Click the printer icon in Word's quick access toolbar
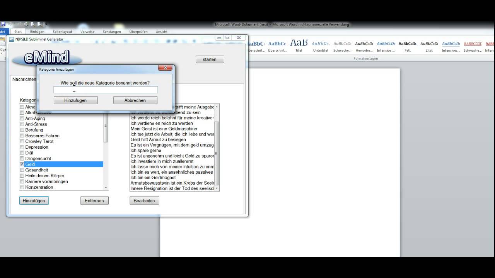This screenshot has height=278, width=495. click(27, 24)
